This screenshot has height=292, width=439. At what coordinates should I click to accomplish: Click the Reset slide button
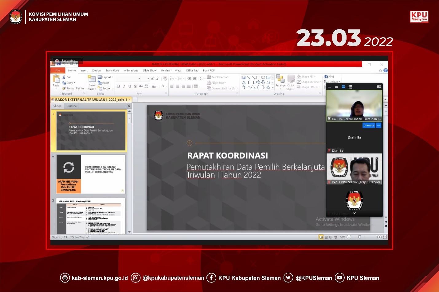pyautogui.click(x=104, y=83)
